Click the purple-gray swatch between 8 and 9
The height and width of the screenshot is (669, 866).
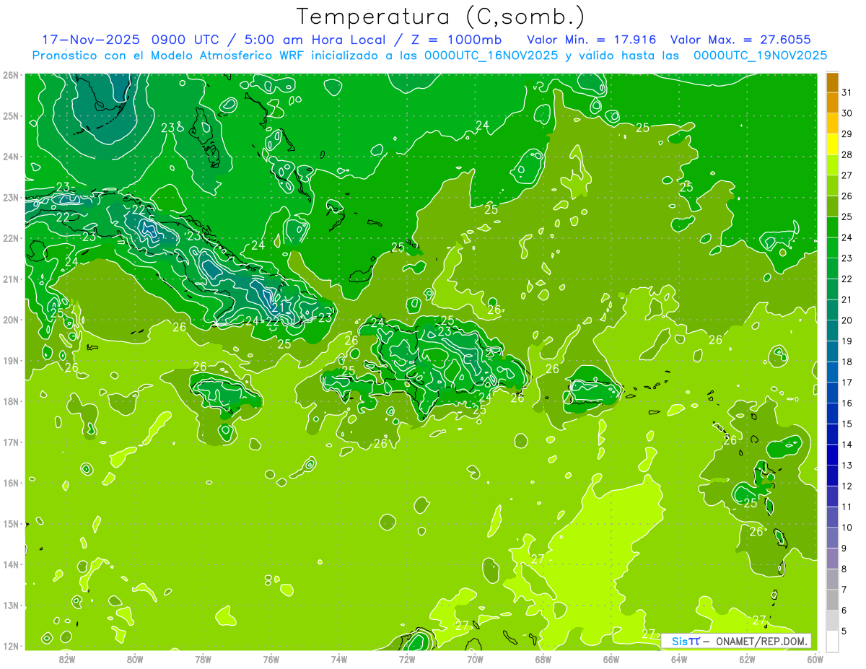pos(833,559)
